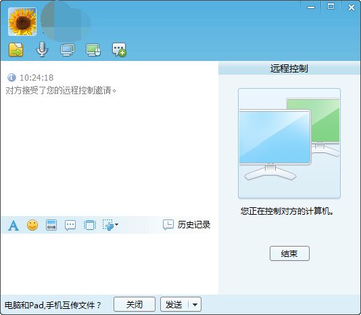Viewport: 361px width, 315px height.
Task: Start a voice call with microphone icon
Action: click(42, 49)
